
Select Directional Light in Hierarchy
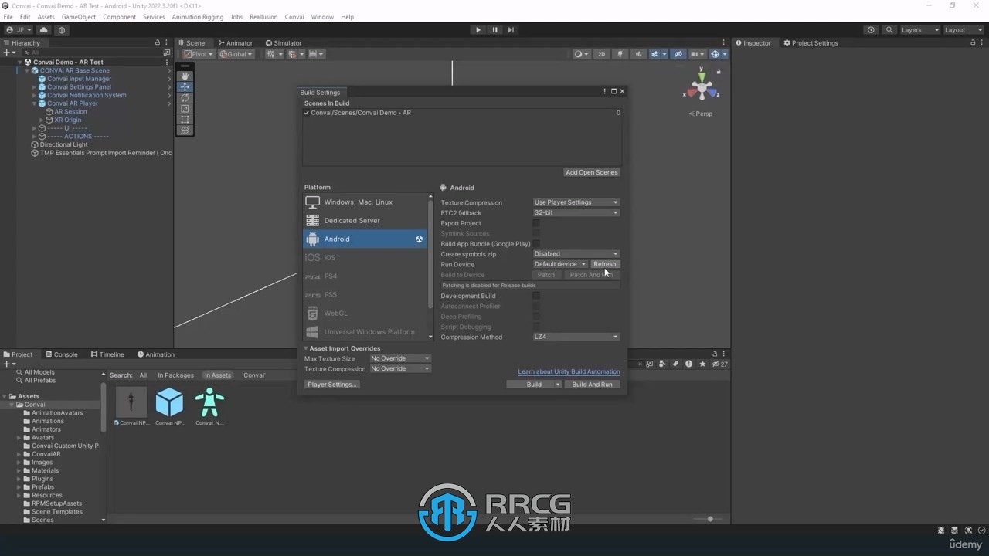(63, 144)
